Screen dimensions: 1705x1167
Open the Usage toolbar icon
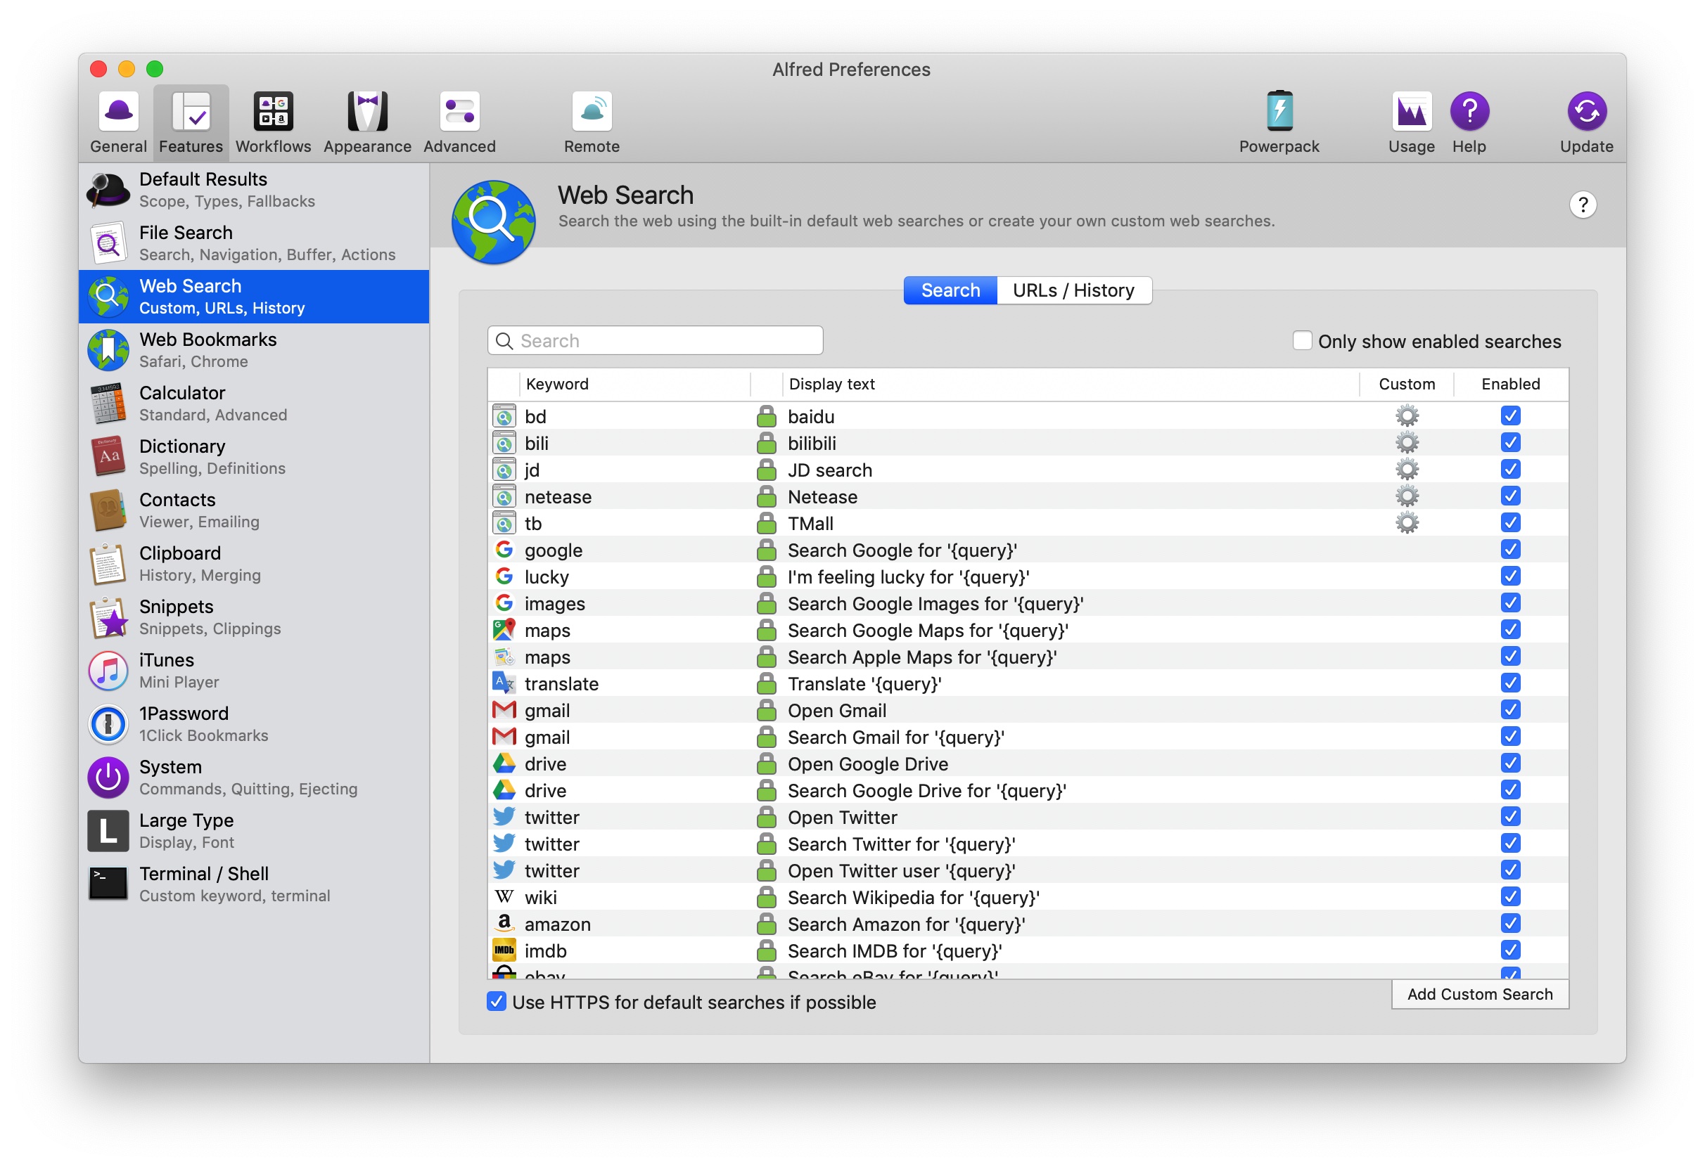point(1411,122)
